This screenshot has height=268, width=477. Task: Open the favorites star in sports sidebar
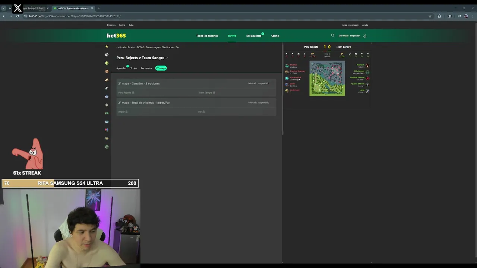(x=107, y=47)
